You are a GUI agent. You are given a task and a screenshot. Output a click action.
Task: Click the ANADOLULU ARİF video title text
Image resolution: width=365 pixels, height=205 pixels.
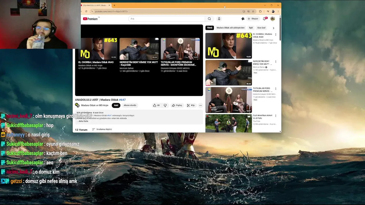[x=100, y=100]
